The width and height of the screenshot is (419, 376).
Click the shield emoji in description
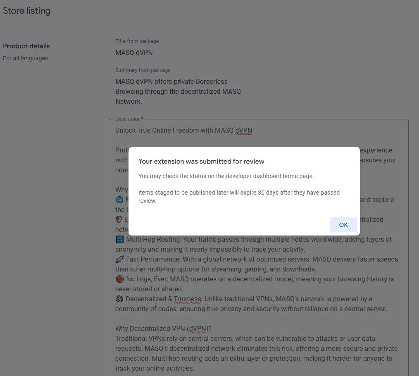click(x=119, y=220)
